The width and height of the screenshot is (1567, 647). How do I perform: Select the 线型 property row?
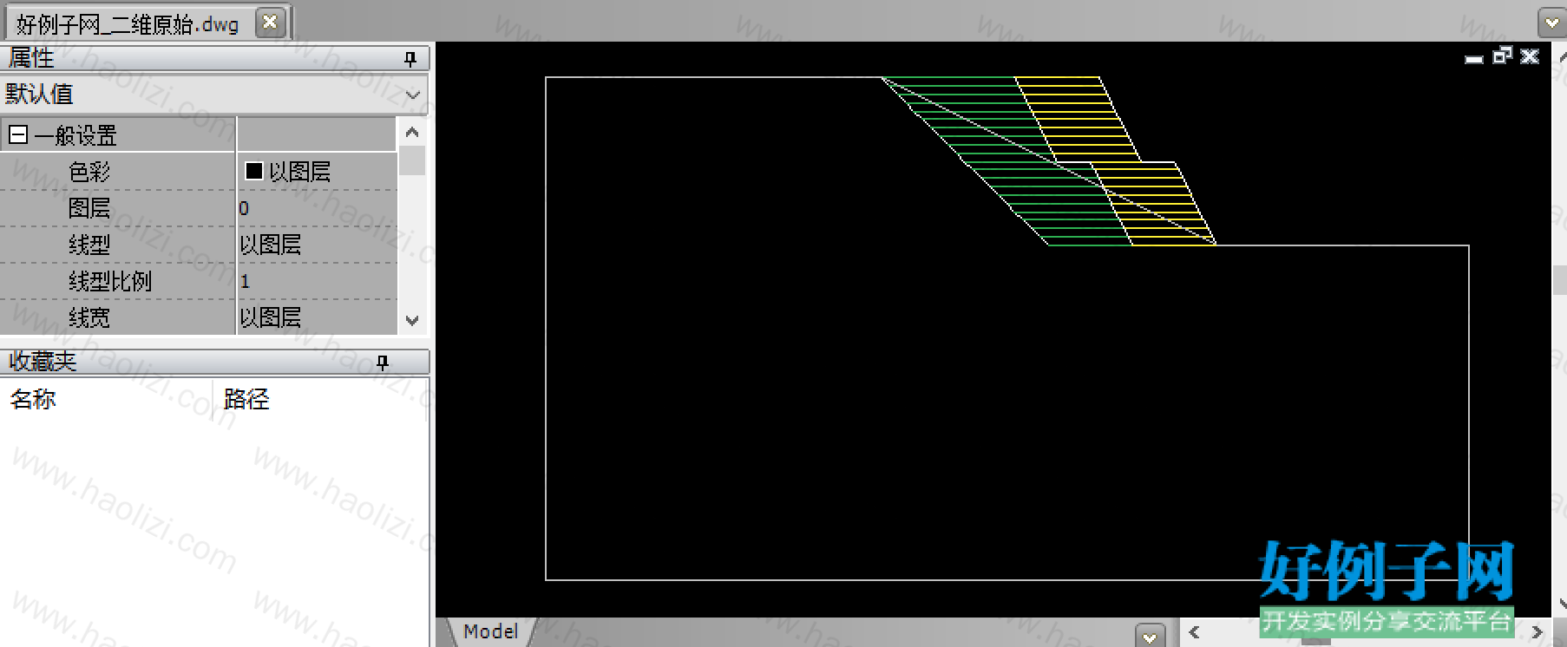pyautogui.click(x=200, y=245)
